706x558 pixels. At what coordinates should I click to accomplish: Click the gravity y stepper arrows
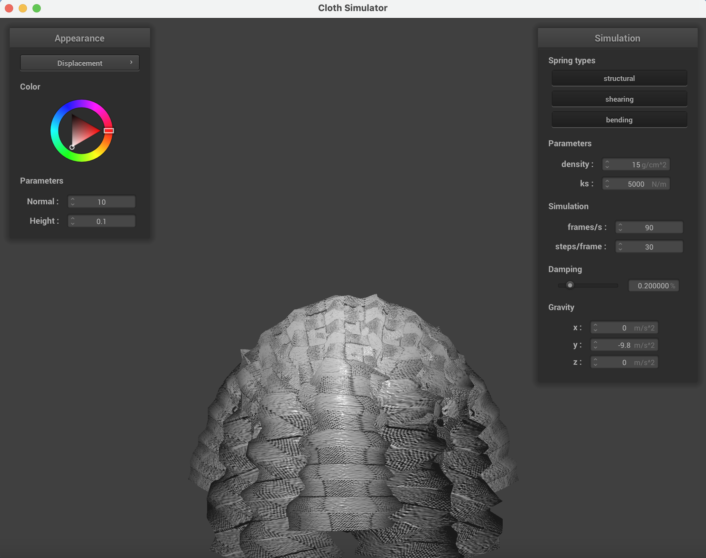tap(595, 345)
